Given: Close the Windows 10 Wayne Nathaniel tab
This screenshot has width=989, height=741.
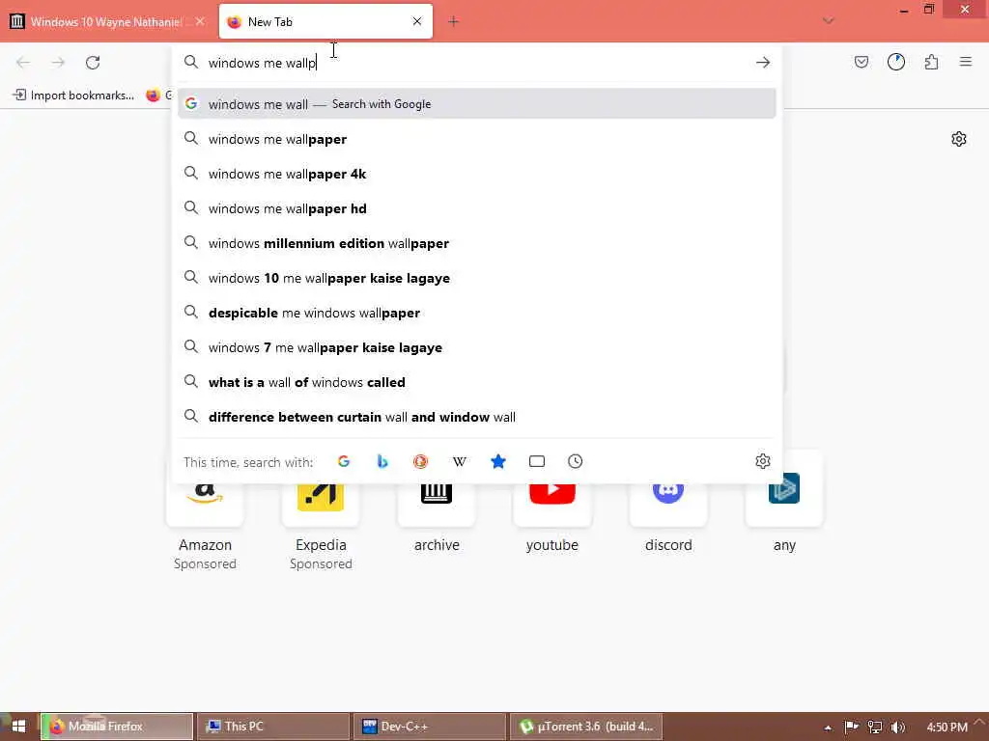Looking at the screenshot, I should click(200, 21).
